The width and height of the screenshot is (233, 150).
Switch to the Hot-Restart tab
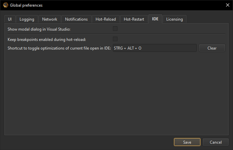point(134,19)
